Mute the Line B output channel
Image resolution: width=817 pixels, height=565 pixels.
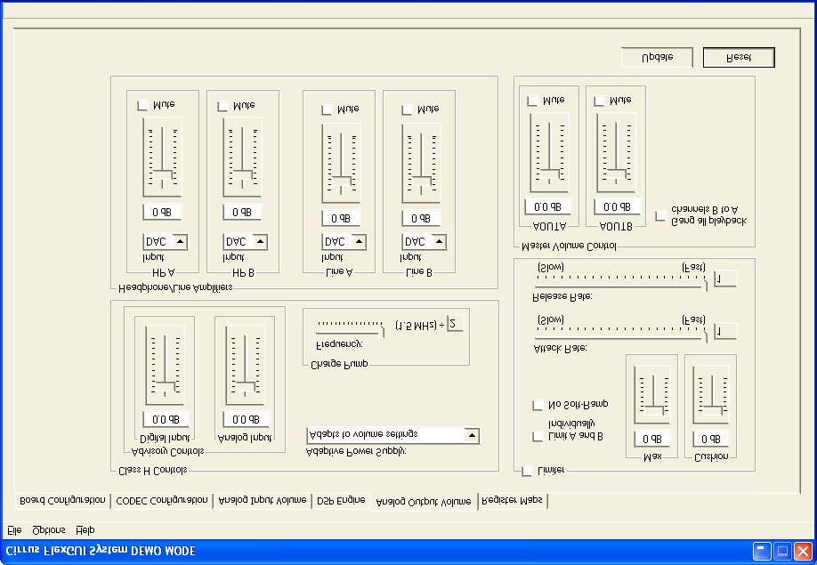(x=407, y=108)
